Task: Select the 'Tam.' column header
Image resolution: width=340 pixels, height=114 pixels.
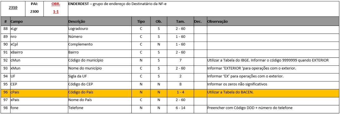Action: (180, 21)
